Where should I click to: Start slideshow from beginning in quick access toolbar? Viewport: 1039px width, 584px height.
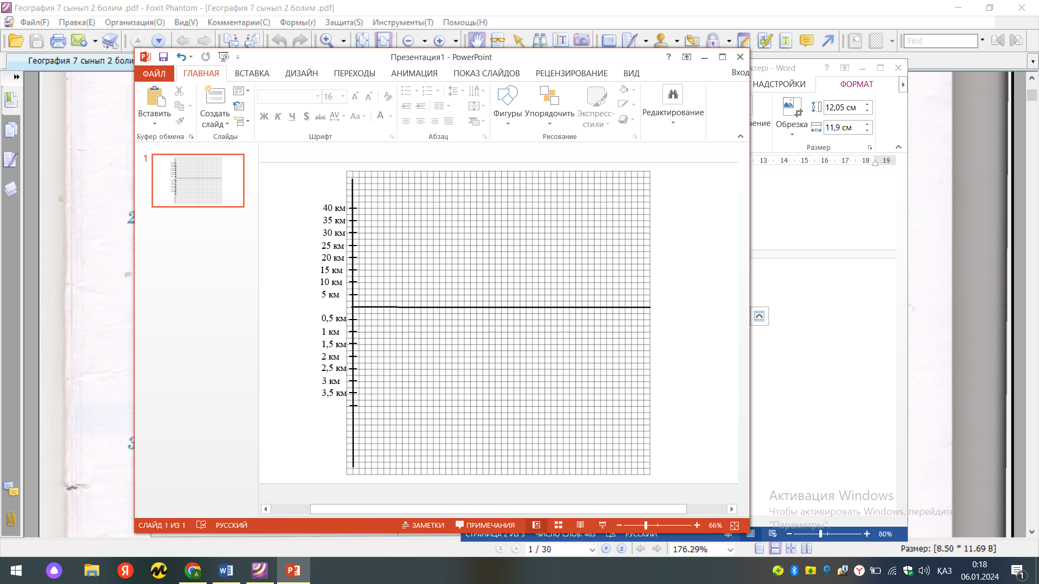click(223, 57)
